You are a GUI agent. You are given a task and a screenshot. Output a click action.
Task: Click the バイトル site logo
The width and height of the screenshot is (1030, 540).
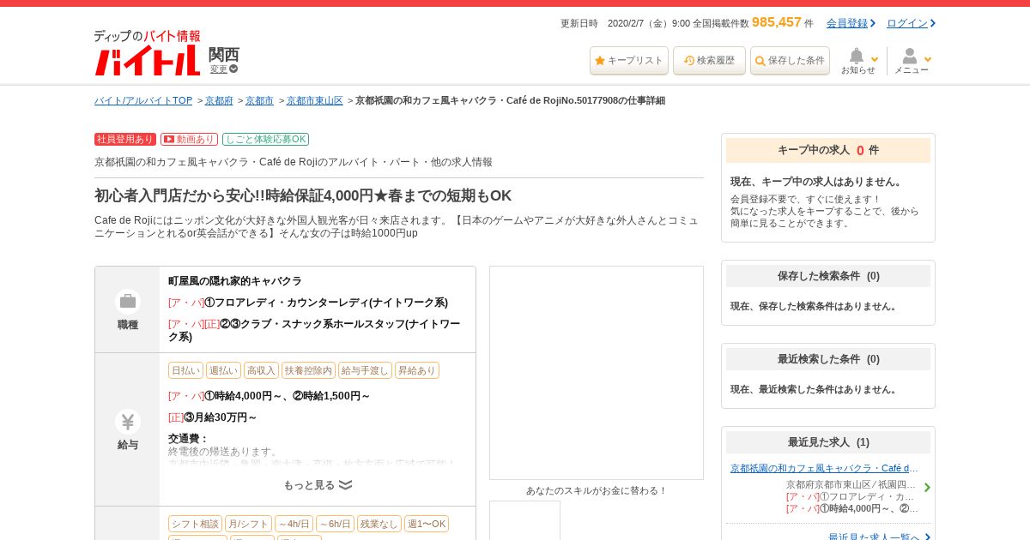(147, 54)
